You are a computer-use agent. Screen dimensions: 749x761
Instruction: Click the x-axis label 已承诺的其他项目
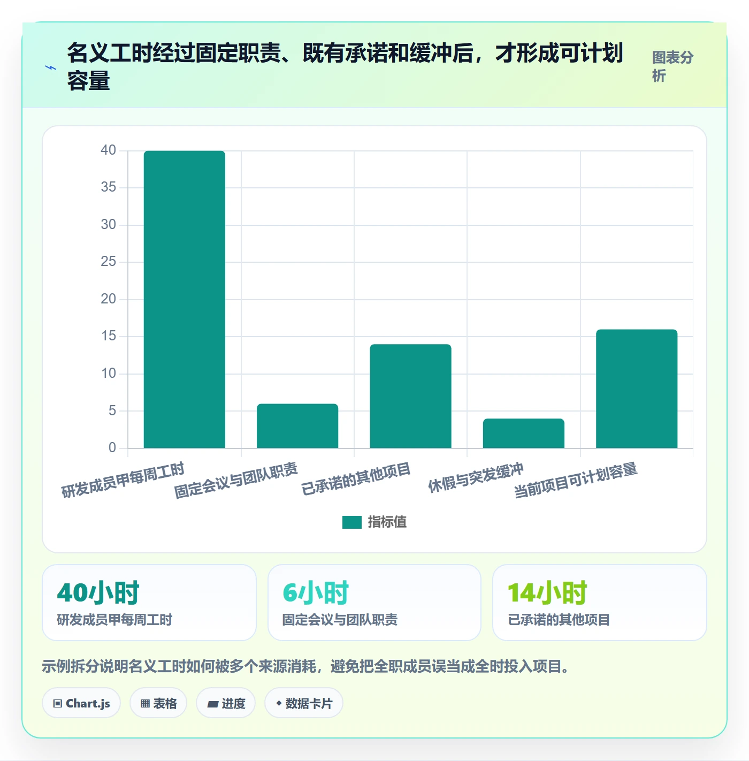pyautogui.click(x=356, y=478)
